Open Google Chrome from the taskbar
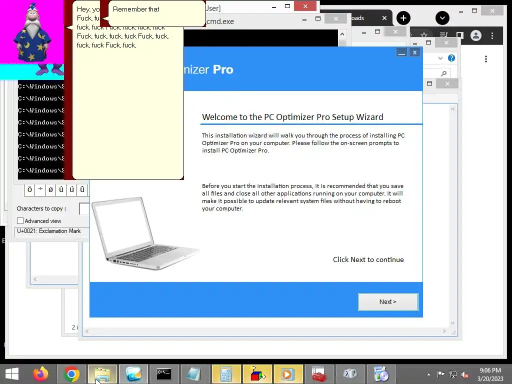The image size is (512, 384). 71,374
